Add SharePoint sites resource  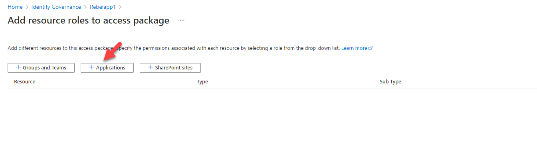click(170, 68)
